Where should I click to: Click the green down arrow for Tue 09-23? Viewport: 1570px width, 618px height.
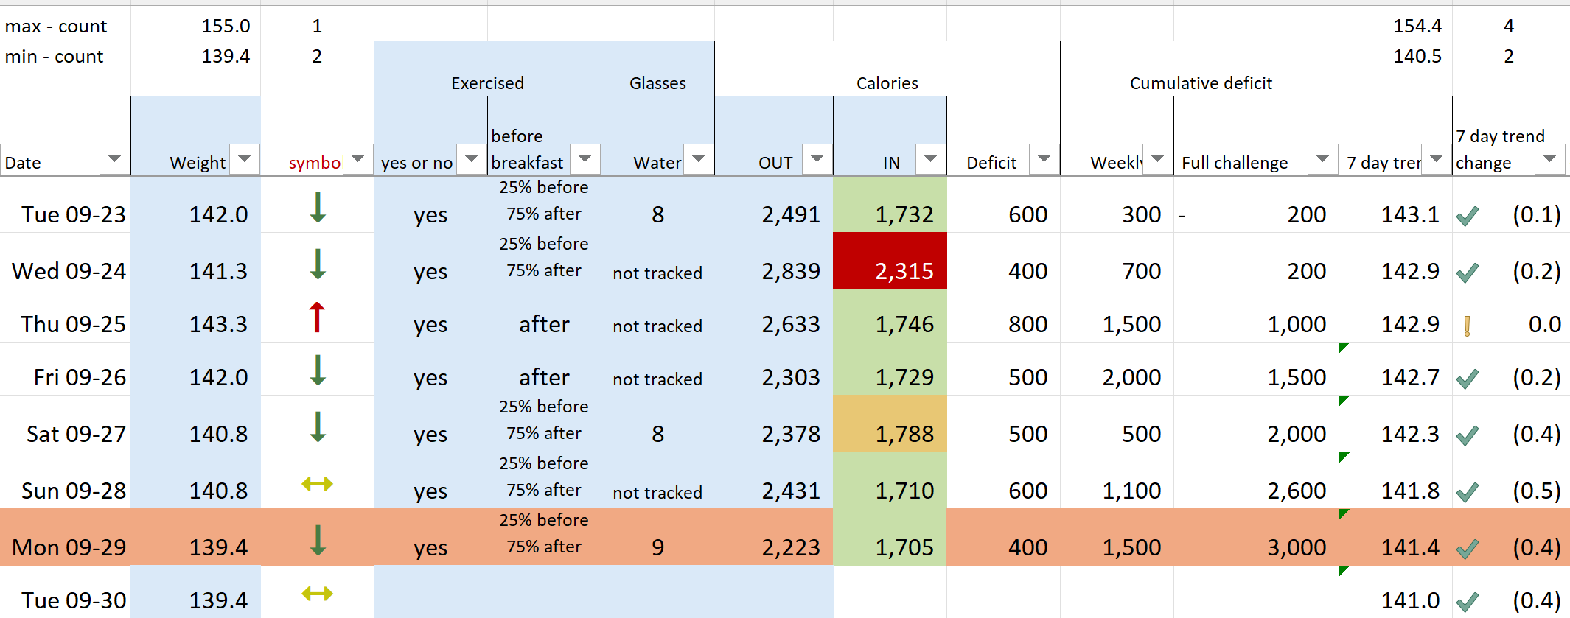[318, 208]
